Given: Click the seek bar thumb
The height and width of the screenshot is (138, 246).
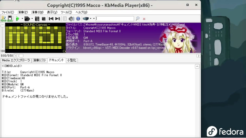Looking at the screenshot, I should tap(21, 56).
